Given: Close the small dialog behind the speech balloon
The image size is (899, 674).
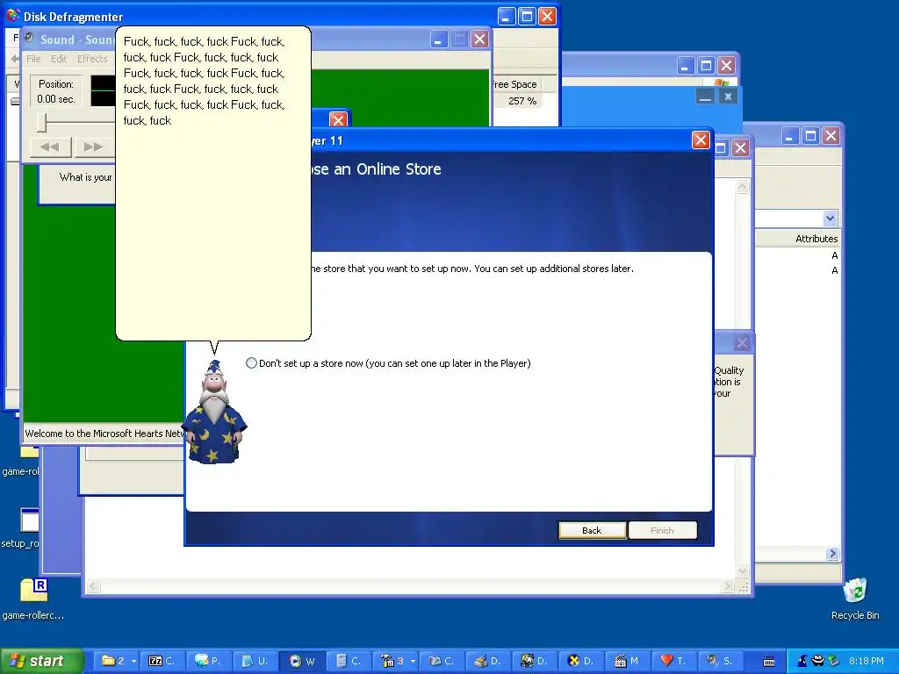Looking at the screenshot, I should (338, 120).
